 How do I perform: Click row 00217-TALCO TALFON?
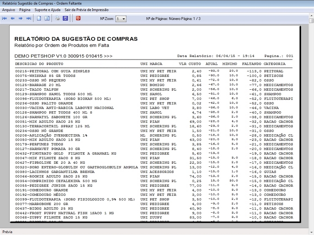tap(154, 90)
